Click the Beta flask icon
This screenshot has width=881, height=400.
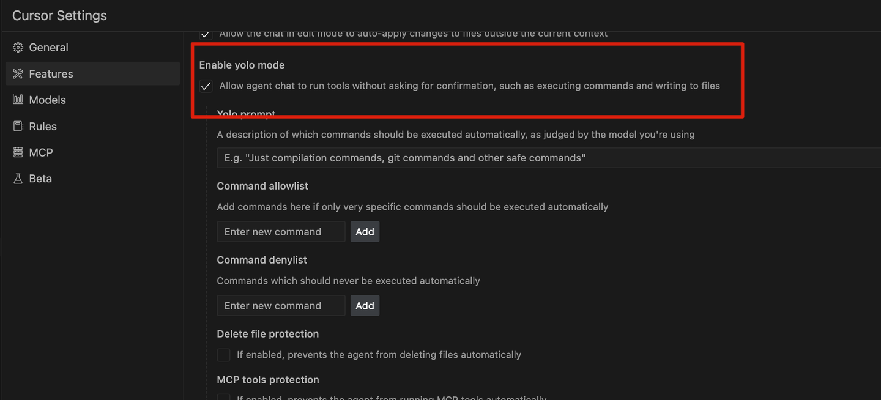(18, 179)
